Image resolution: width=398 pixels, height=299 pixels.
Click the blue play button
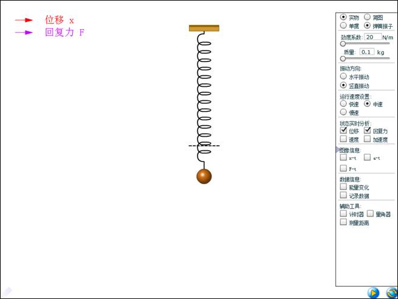pos(373,293)
